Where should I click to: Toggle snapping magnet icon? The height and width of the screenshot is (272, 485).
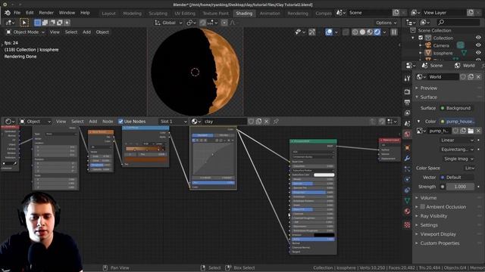click(x=202, y=23)
